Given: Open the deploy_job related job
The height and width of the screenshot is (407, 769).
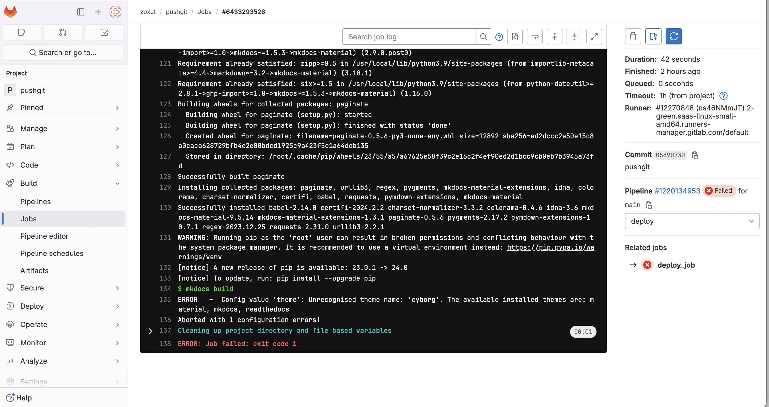Looking at the screenshot, I should click(676, 265).
